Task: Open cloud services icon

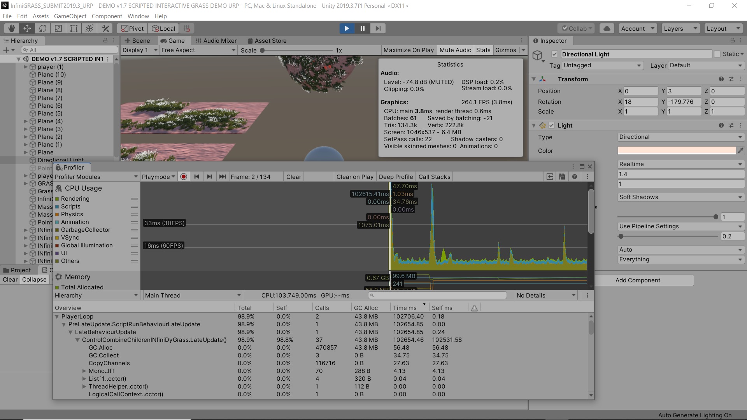Action: click(x=607, y=28)
